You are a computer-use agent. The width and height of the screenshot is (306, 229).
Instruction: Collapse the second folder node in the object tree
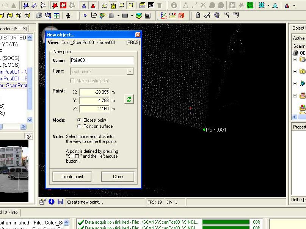(295, 71)
